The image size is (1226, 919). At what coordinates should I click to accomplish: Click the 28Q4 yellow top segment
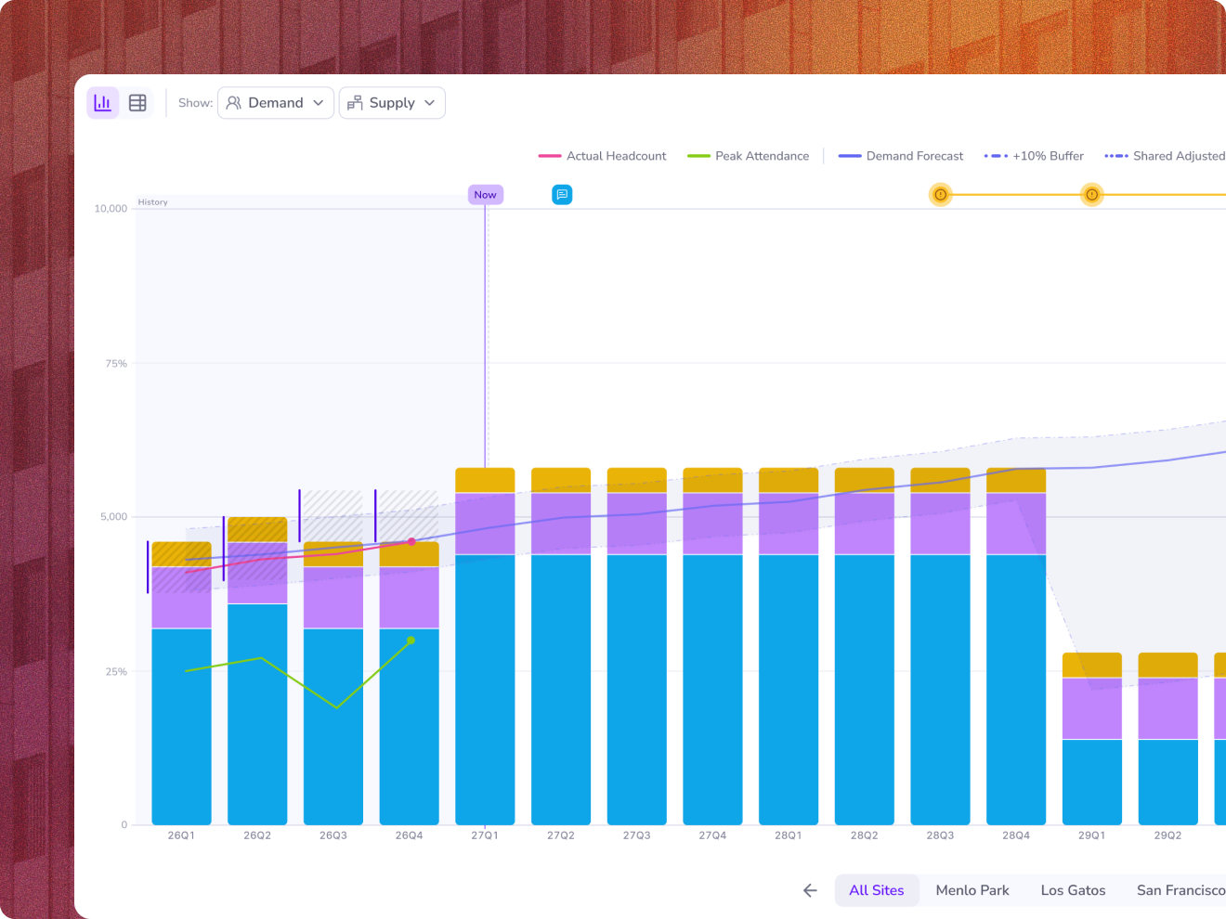tap(1016, 480)
